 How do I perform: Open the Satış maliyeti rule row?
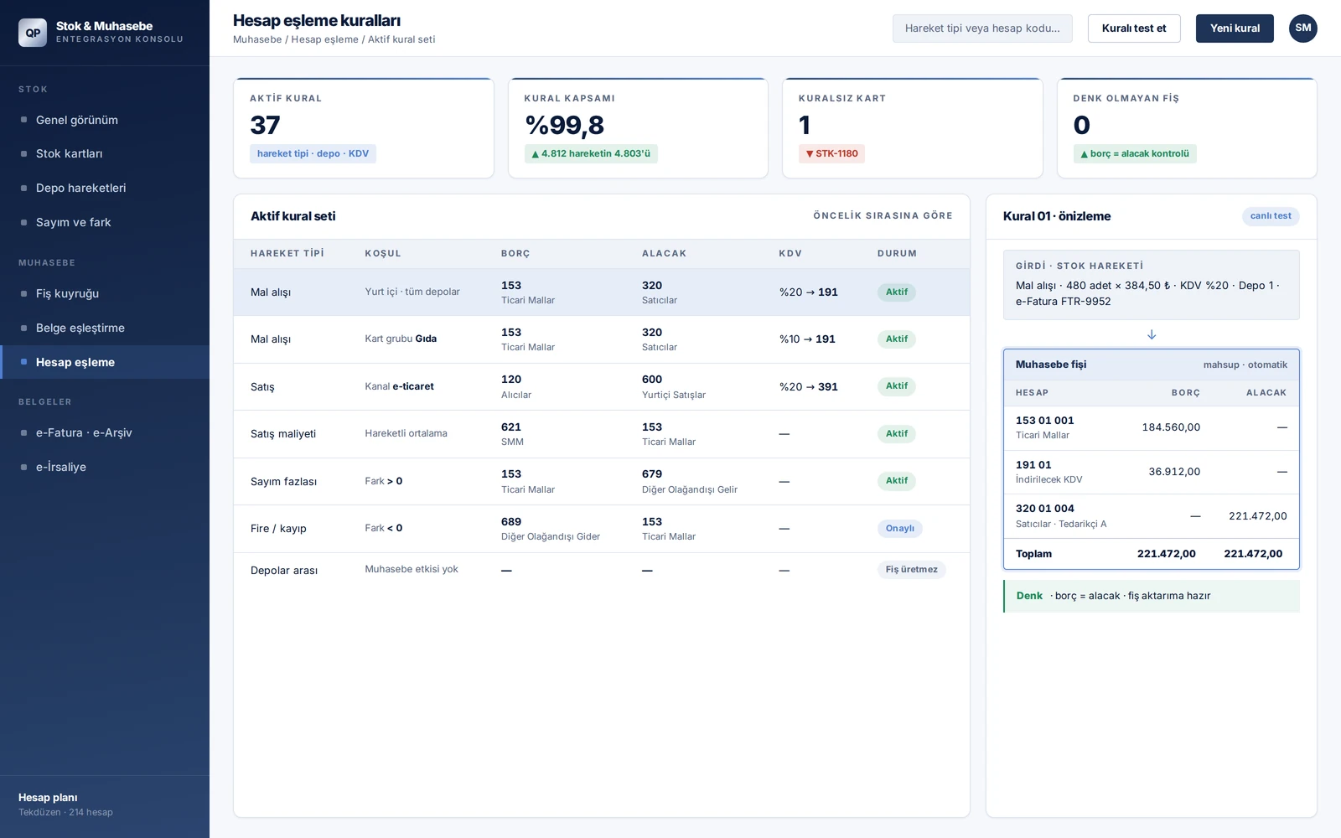tap(602, 434)
